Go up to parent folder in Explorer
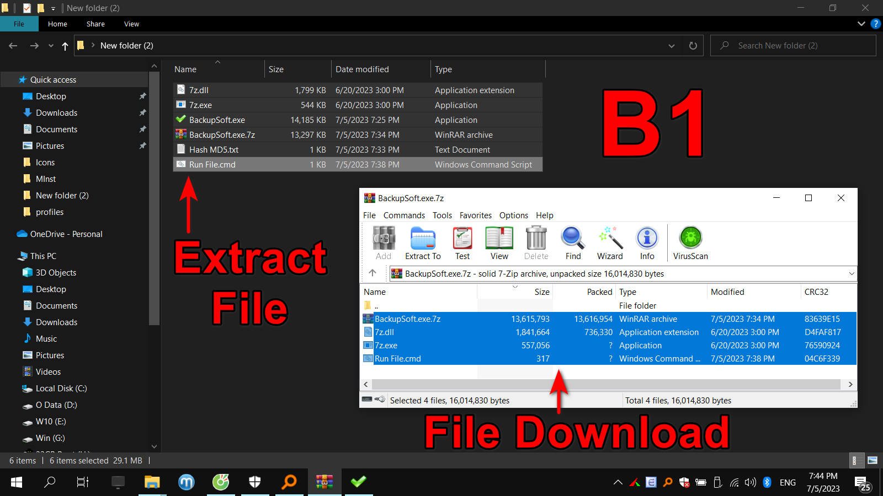 point(65,46)
